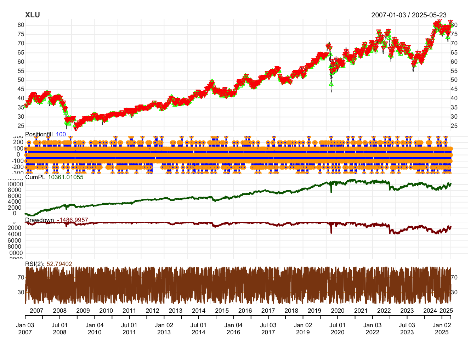Click the Jan 02 2013 date tick
Image resolution: width=476 pixels, height=340 pixels.
tap(164, 329)
